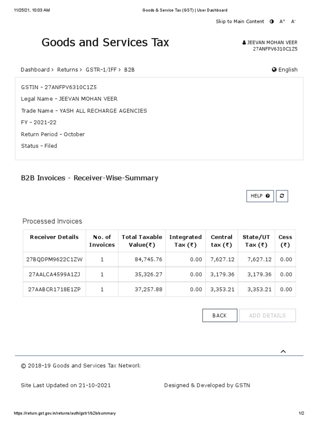Decrease font size with A- icon
Viewport: 318px width, 424px height.
click(x=293, y=22)
